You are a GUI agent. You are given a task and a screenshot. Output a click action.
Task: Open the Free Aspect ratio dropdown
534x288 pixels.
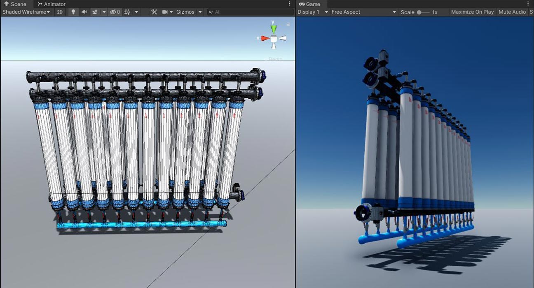363,12
